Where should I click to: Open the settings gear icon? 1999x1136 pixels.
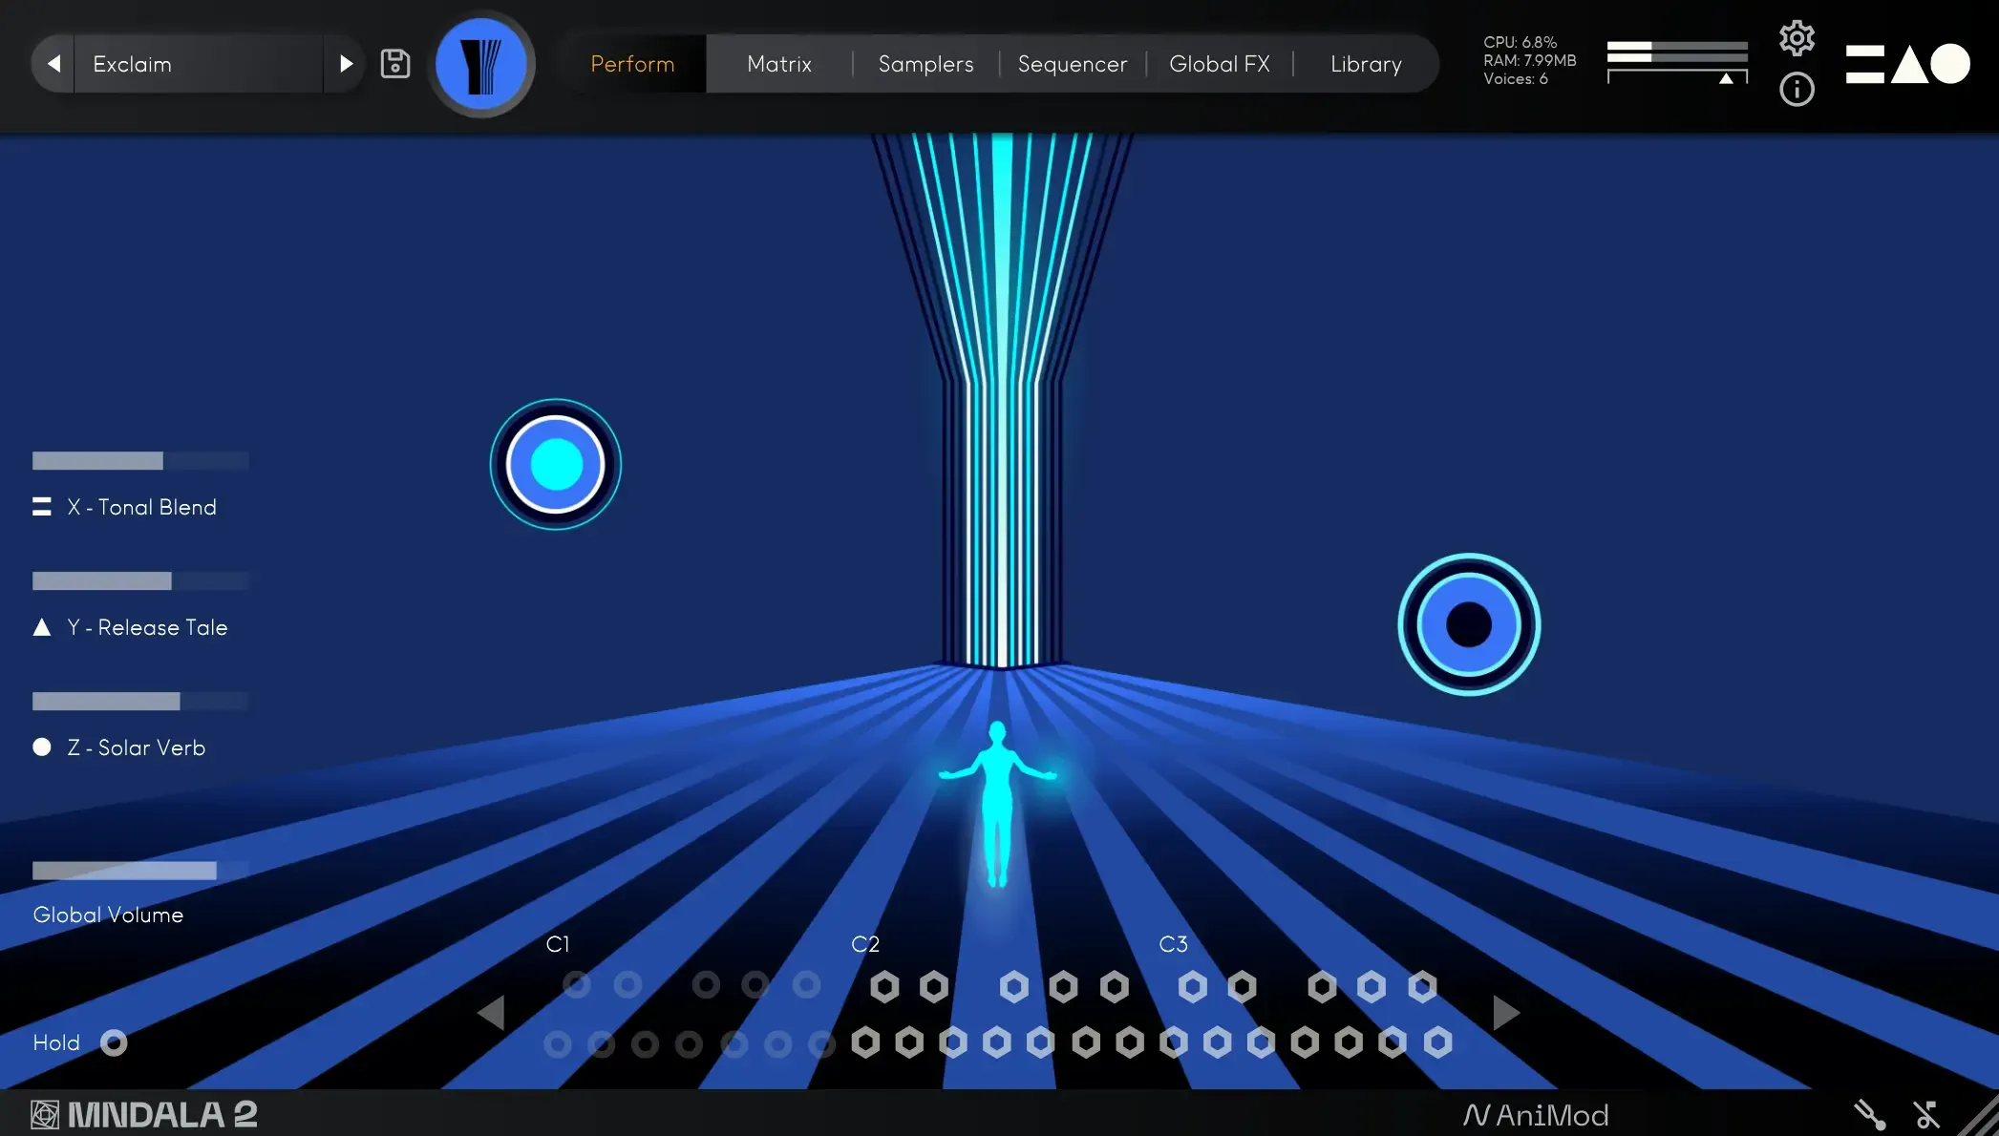1797,38
